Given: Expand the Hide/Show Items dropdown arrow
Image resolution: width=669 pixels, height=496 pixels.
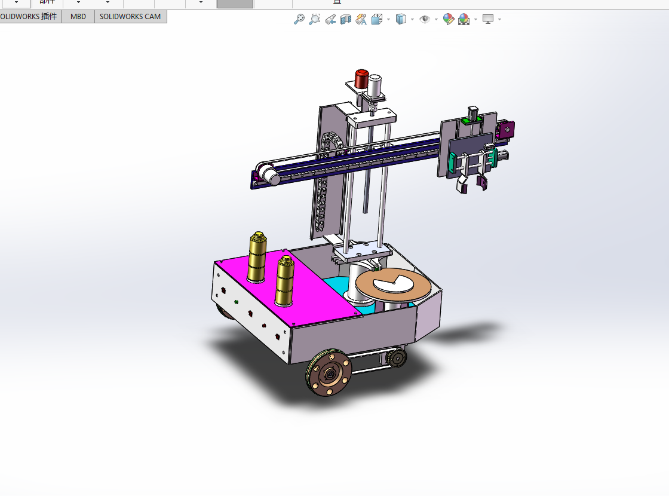Looking at the screenshot, I should (436, 19).
